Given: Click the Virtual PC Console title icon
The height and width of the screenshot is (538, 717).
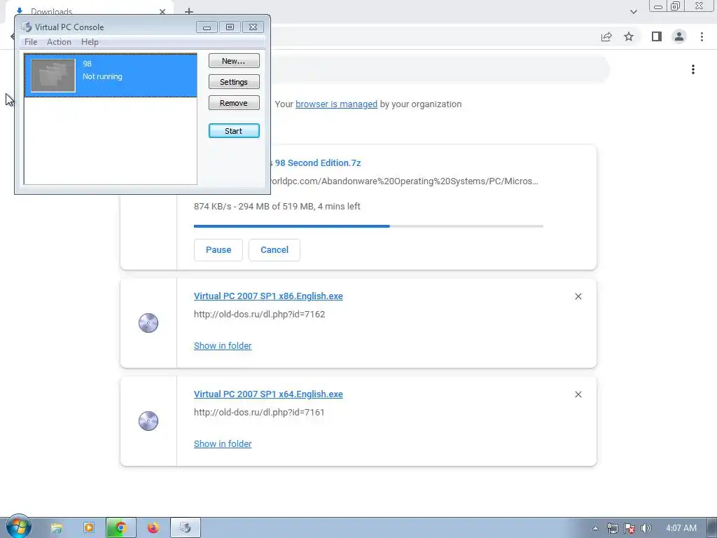Looking at the screenshot, I should [x=27, y=27].
